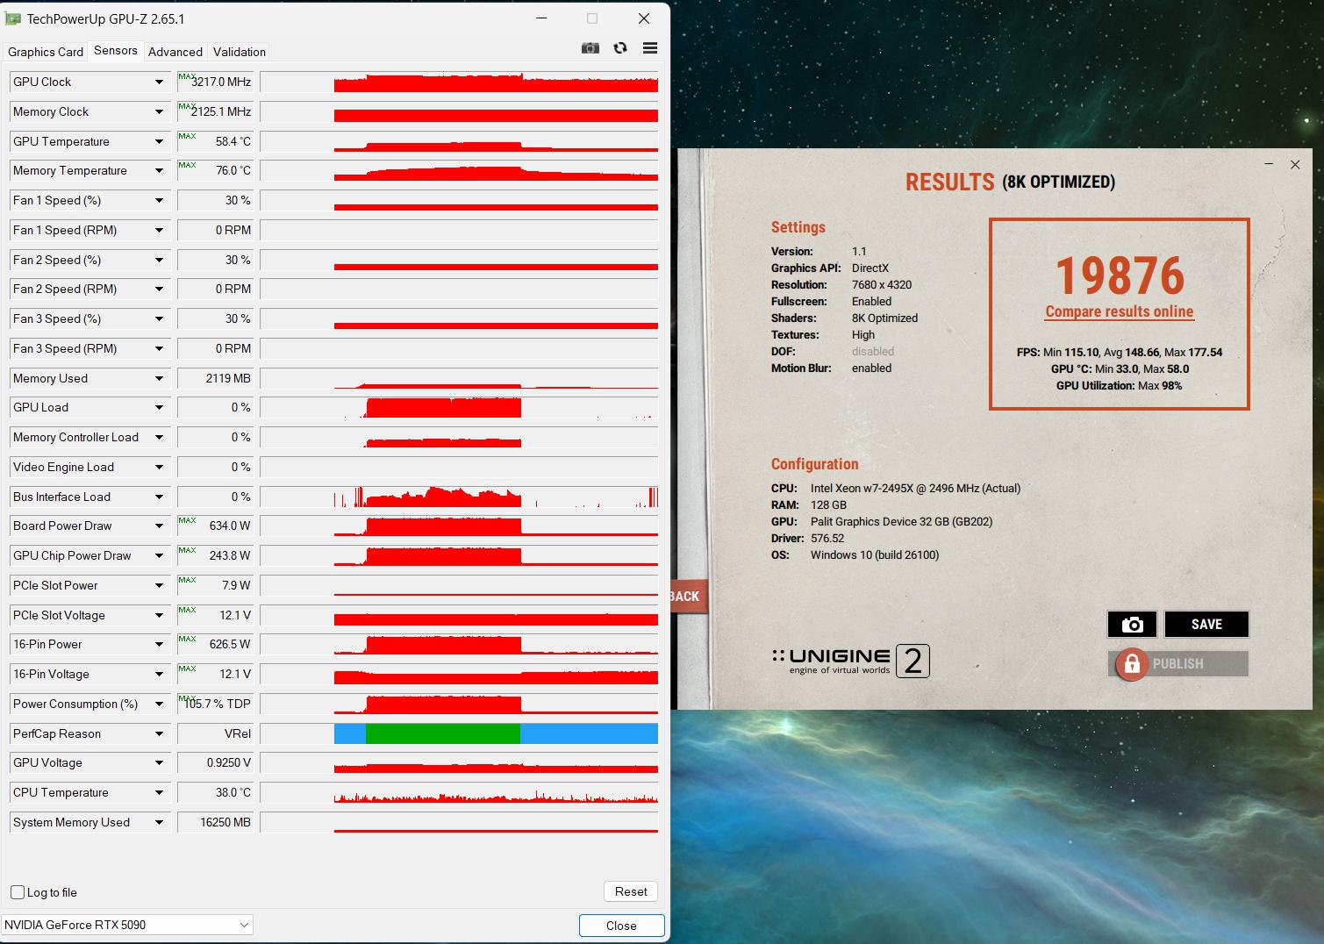This screenshot has width=1324, height=944.
Task: Click the GPU-Z refresh icon
Action: click(620, 48)
